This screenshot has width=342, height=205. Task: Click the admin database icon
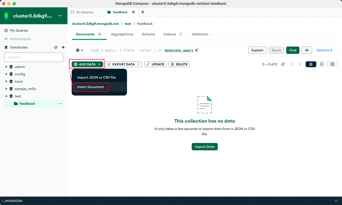coord(11,67)
